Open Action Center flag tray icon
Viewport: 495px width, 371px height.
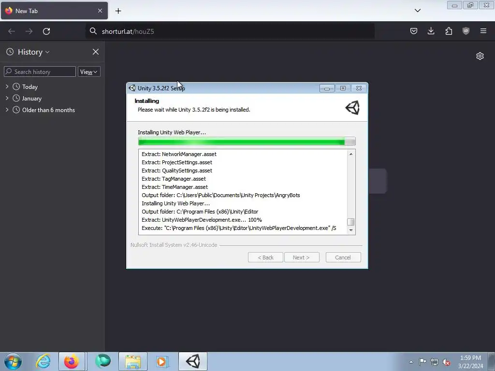(x=422, y=362)
